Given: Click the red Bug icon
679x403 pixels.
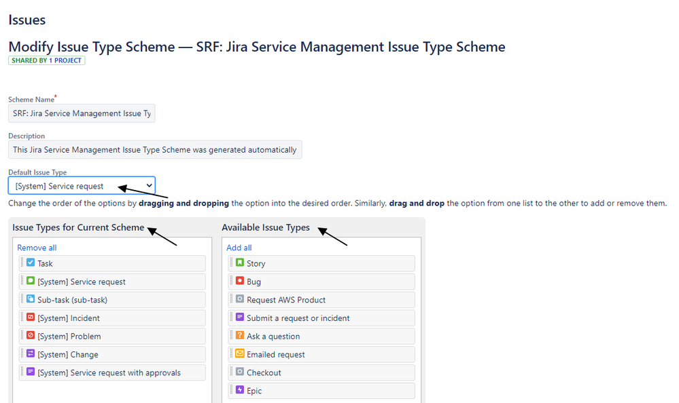Looking at the screenshot, I should pos(239,281).
